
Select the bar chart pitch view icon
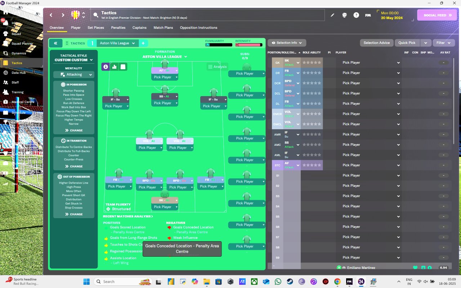click(x=115, y=67)
